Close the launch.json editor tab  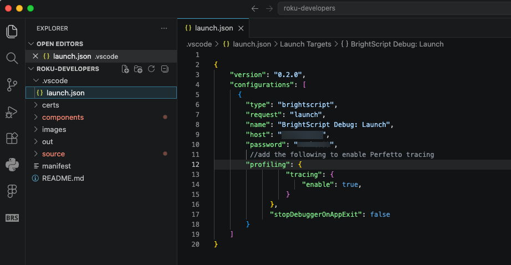241,28
